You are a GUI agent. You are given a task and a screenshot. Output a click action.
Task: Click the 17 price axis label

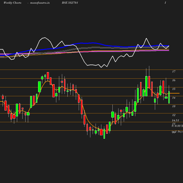point(174,71)
